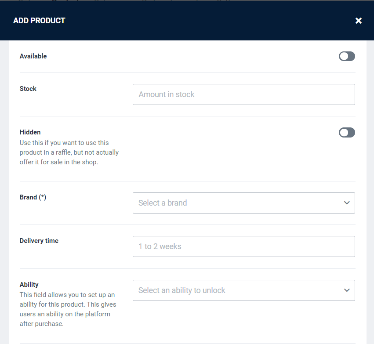Image resolution: width=374 pixels, height=344 pixels.
Task: Click the help text under Ability
Action: pyautogui.click(x=68, y=309)
